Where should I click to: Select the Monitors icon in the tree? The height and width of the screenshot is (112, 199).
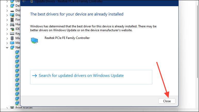12,43
